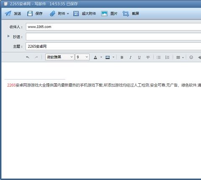Image resolution: width=201 pixels, height=180 pixels.
Task: Click the partially visible icon after smiley
Action: tap(200, 57)
